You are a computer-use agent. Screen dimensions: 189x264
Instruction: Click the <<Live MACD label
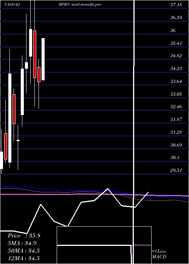[x=159, y=254]
